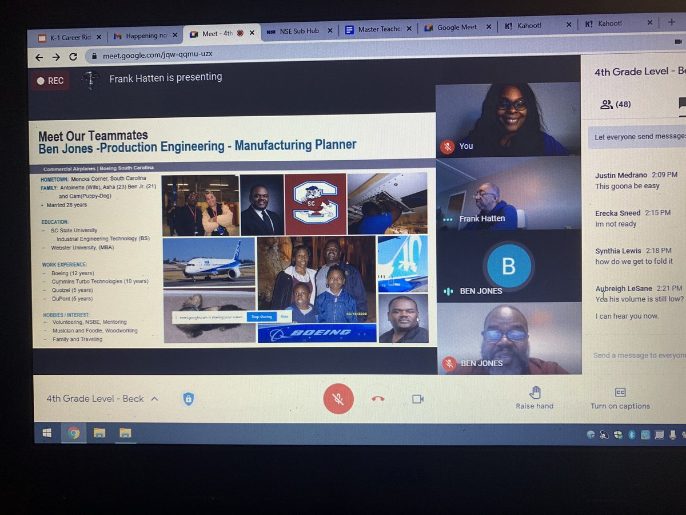The height and width of the screenshot is (515, 686).
Task: Open the first File Explorer taskbar icon
Action: point(99,433)
